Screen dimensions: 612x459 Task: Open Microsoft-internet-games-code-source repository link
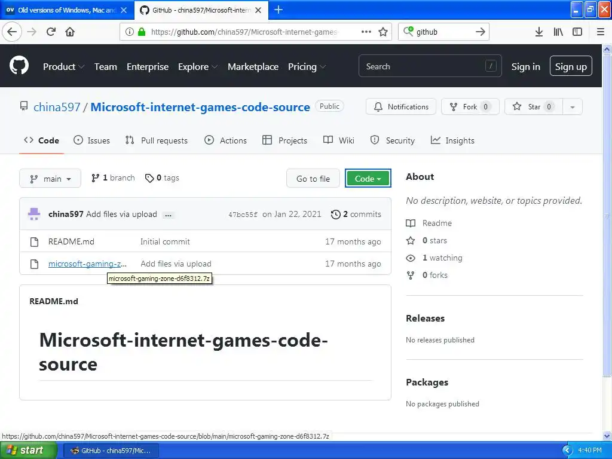[200, 107]
